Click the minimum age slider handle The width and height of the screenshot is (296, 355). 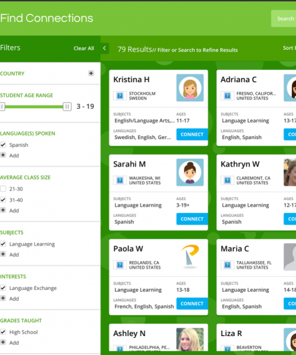point(2,106)
